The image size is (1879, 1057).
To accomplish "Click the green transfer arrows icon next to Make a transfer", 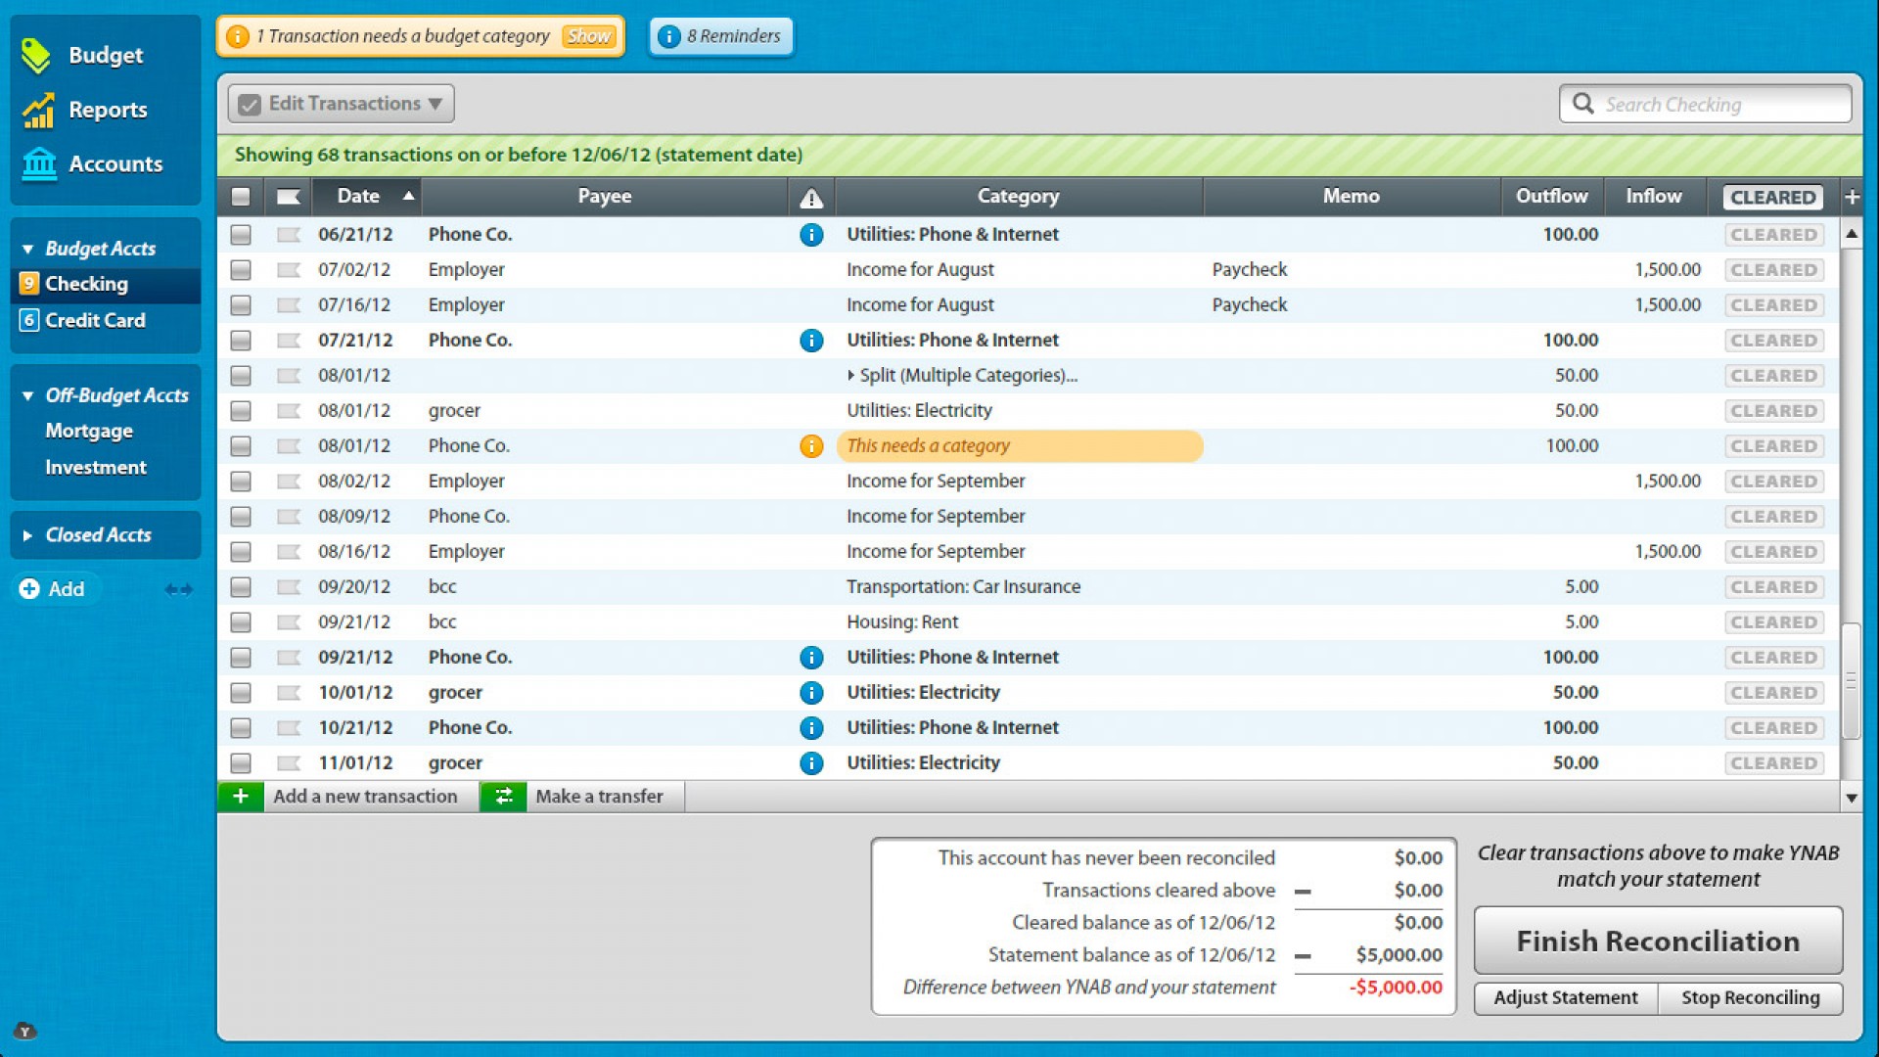I will (503, 796).
